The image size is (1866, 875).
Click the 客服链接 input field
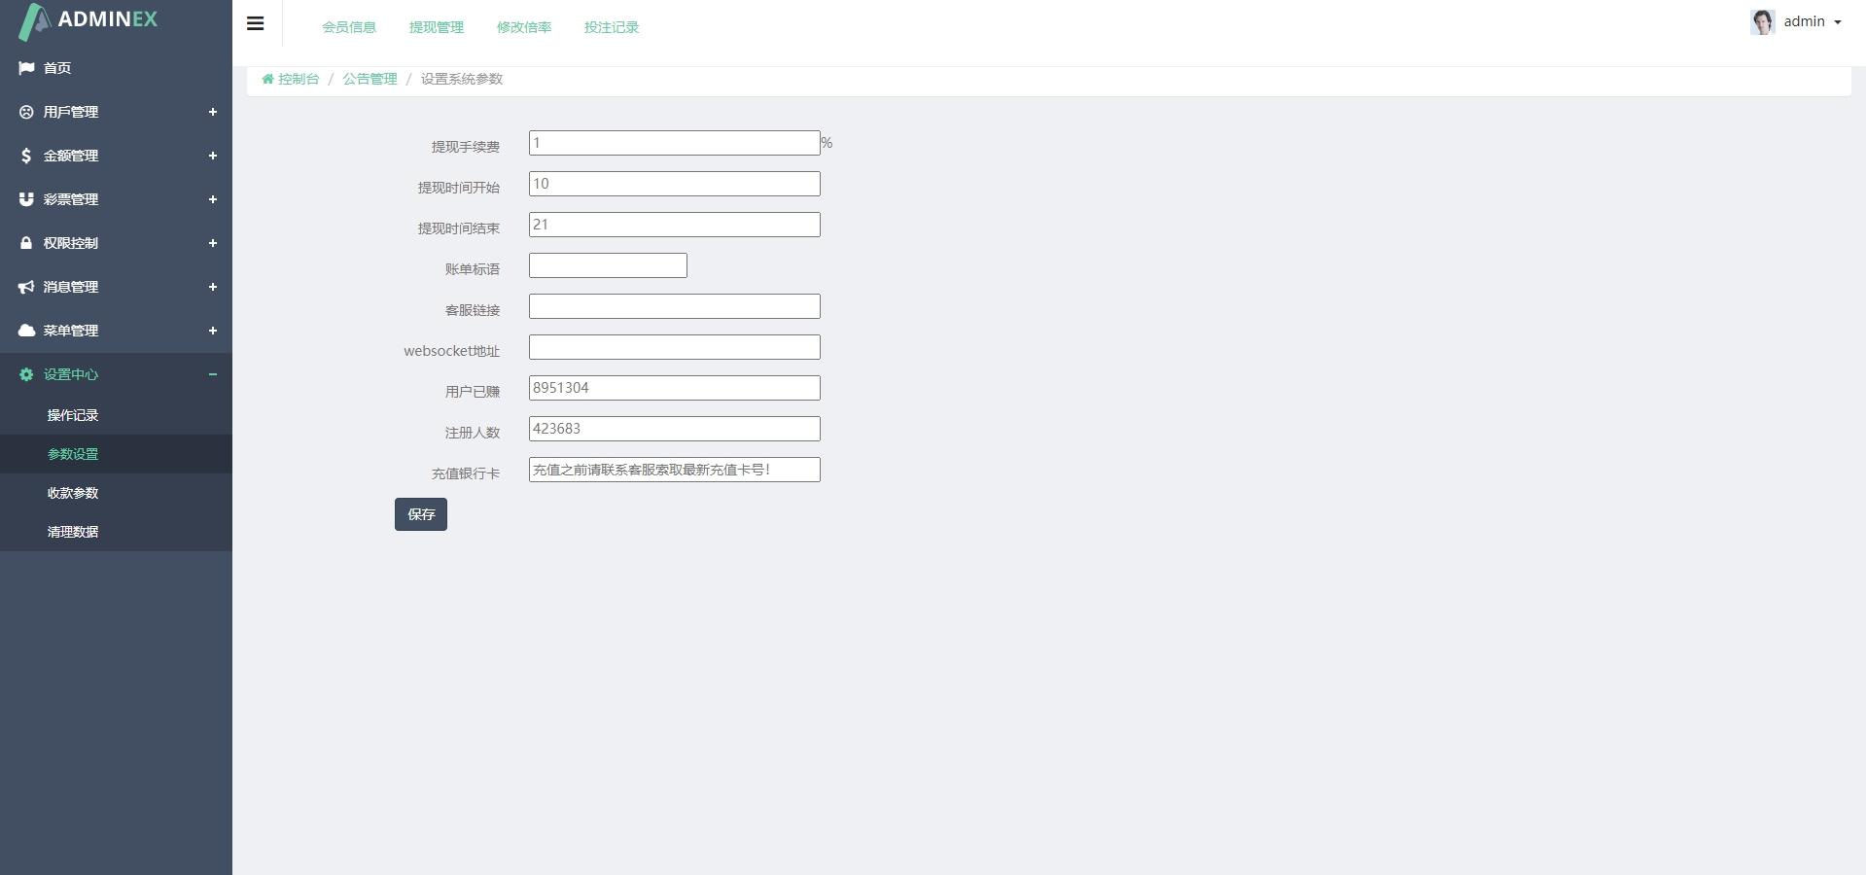[675, 306]
